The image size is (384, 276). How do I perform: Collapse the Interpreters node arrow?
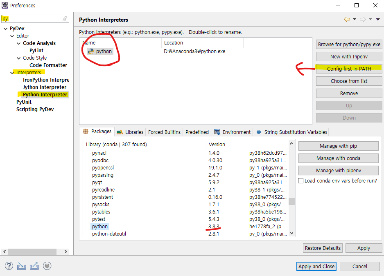pos(12,73)
